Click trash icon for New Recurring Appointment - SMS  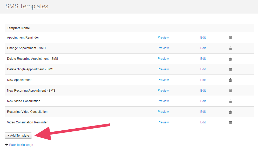coord(230,91)
